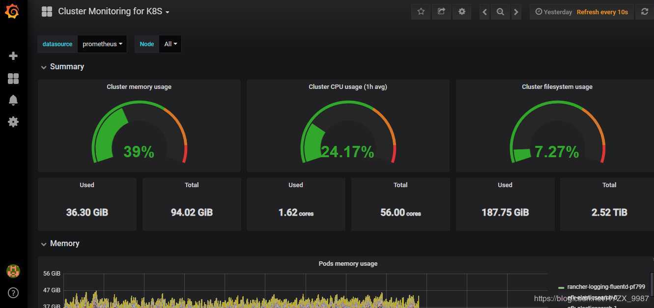Screen dimensions: 654x308
Task: Collapse the Memory row
Action: (60, 244)
